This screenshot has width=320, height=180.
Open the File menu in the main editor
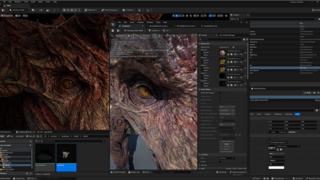pyautogui.click(x=4, y=2)
